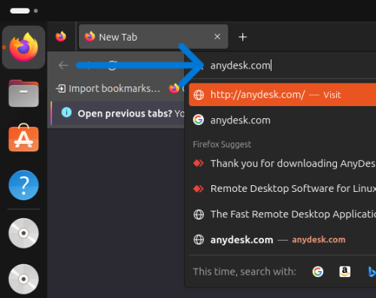Open the Files app in dock
376x298 pixels.
point(23,93)
